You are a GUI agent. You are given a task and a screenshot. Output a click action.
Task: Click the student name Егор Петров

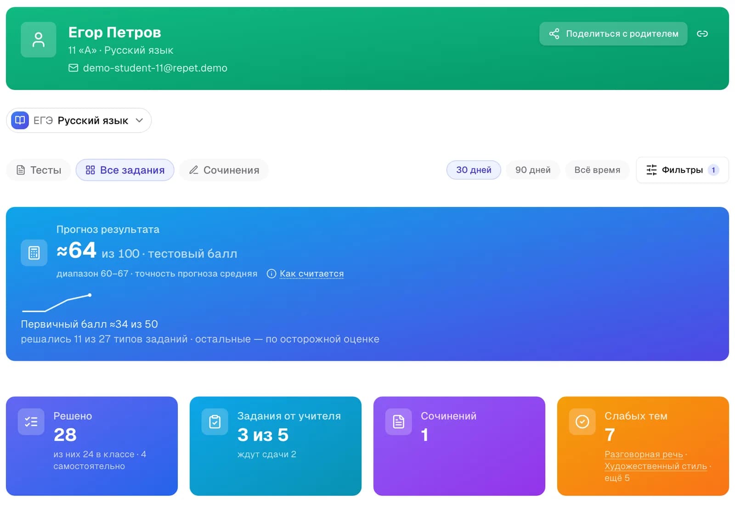click(115, 32)
